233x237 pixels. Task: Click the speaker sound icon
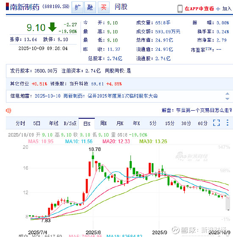point(8,111)
